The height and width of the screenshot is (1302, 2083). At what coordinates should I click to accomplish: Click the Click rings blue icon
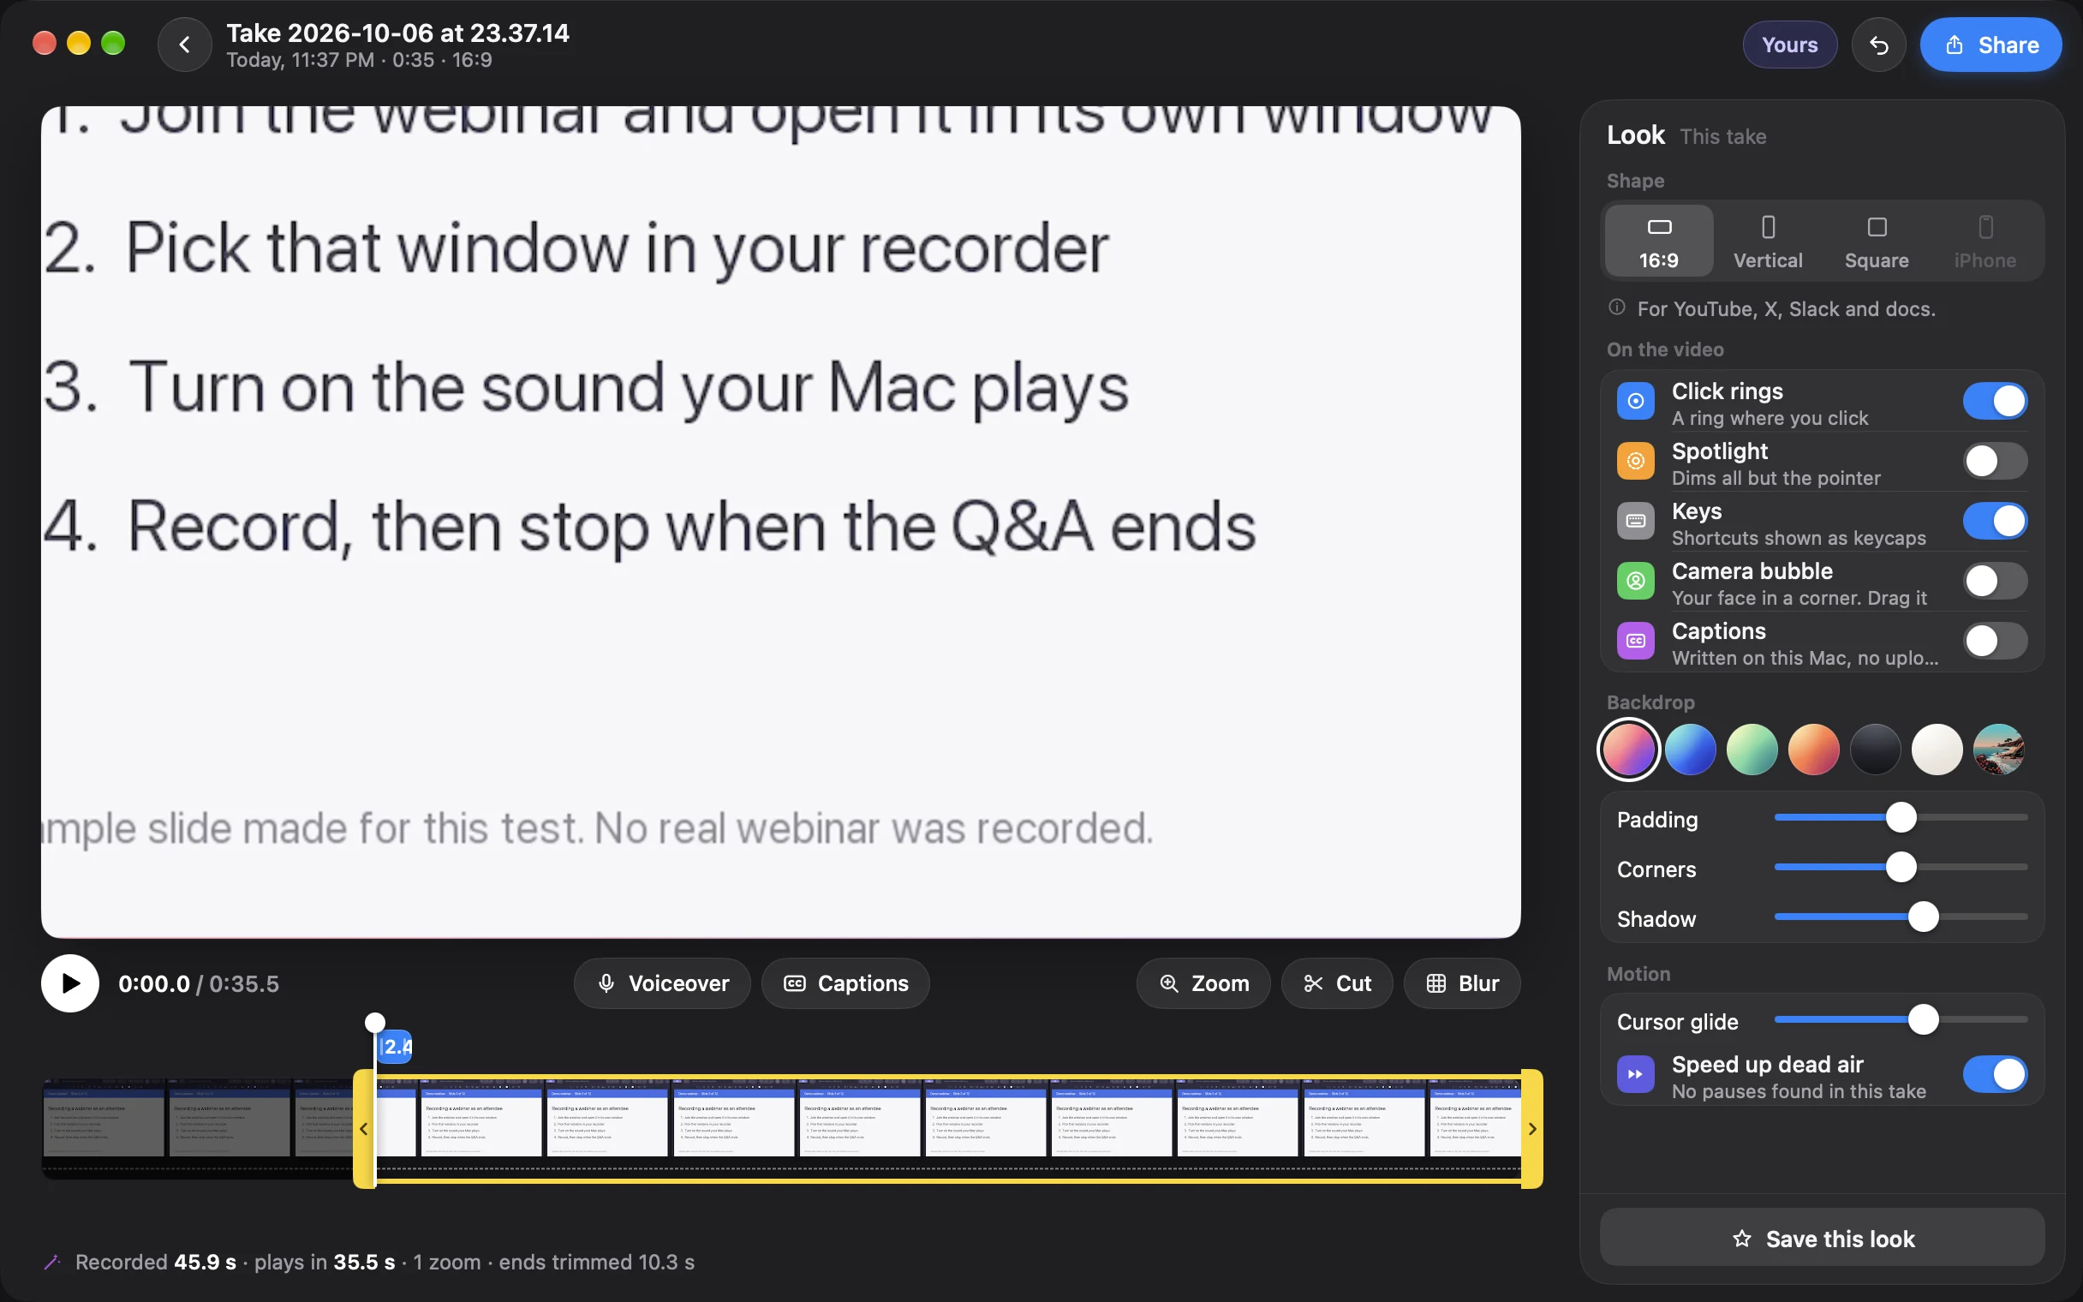pyautogui.click(x=1635, y=401)
